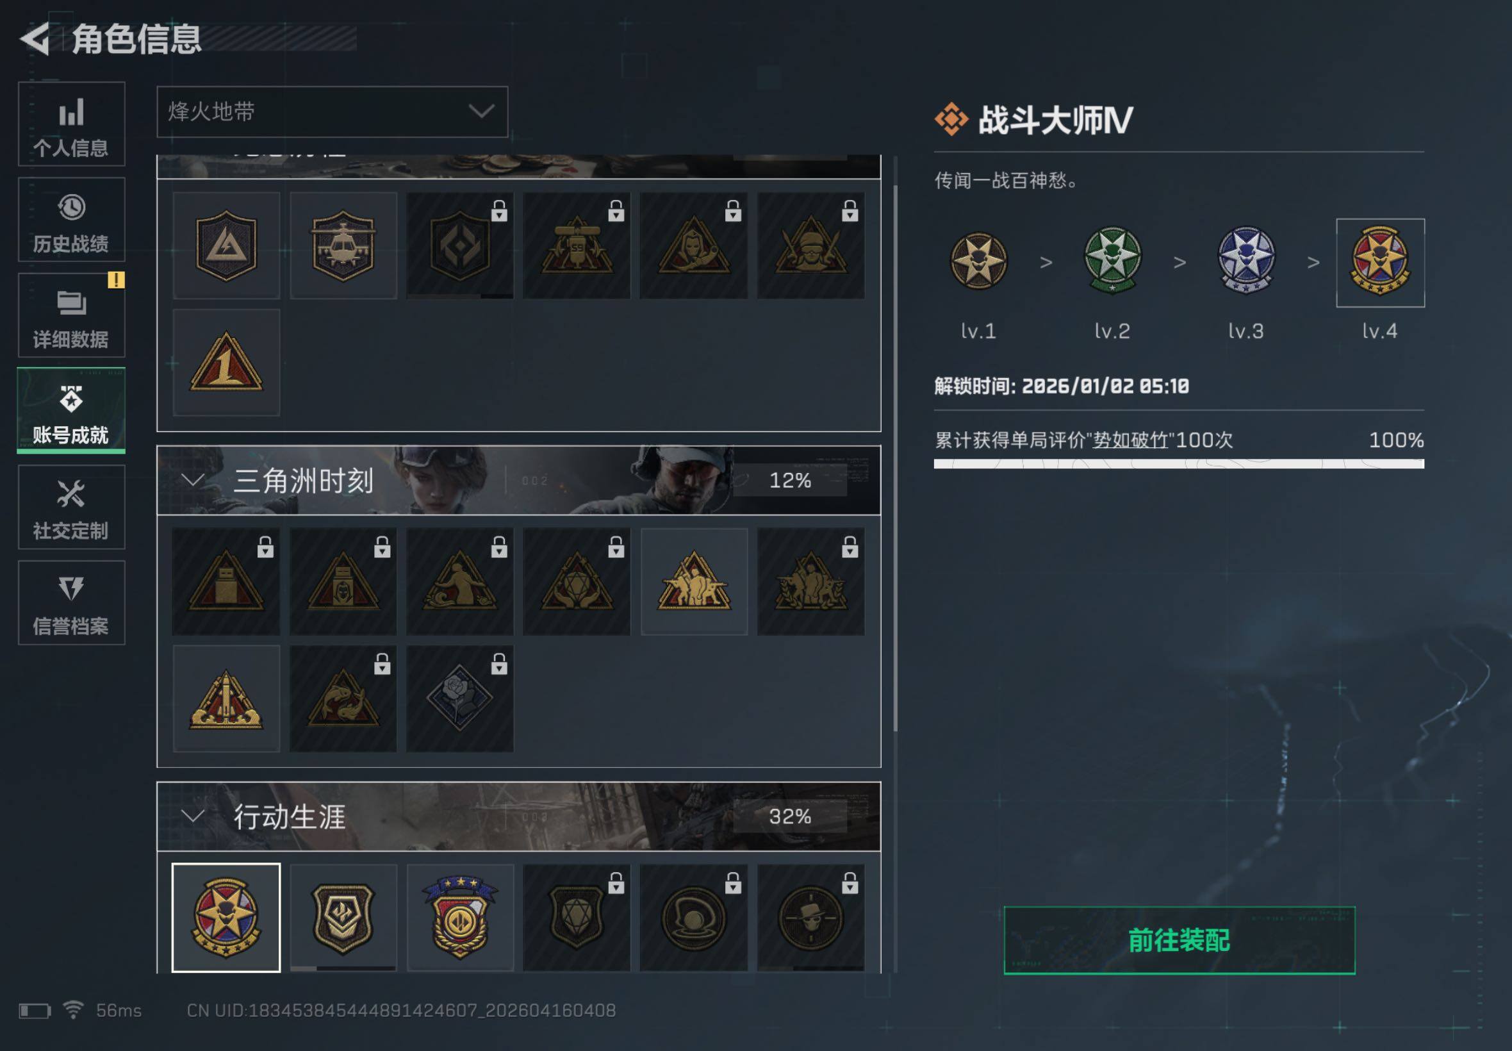Select the red triangle number 1 badge
The image size is (1512, 1051).
[226, 362]
